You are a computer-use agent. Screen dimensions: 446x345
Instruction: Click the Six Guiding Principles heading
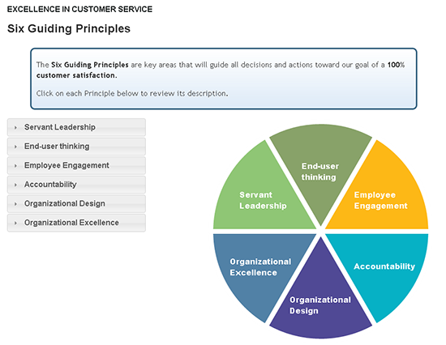[69, 28]
